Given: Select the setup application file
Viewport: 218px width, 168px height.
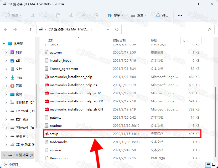Looking at the screenshot, I should pyautogui.click(x=54, y=134).
